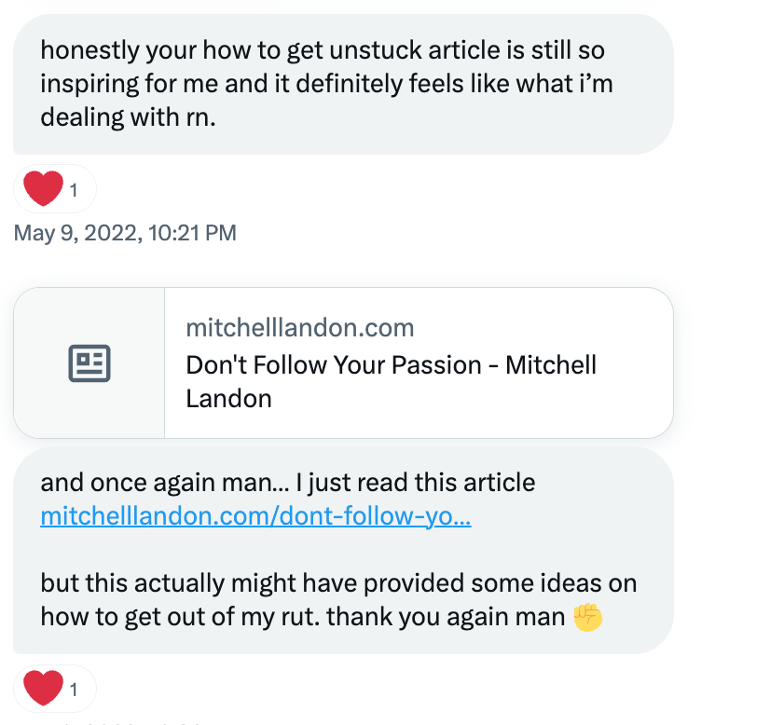
Task: Click the May 9, 2022, 10:21 PM timestamp
Action: [125, 233]
